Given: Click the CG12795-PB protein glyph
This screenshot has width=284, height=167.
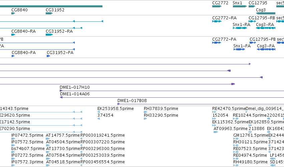Looking at the screenshot, I should [253, 43].
